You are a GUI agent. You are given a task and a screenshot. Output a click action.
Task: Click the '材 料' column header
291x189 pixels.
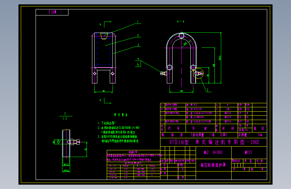click(x=228, y=128)
